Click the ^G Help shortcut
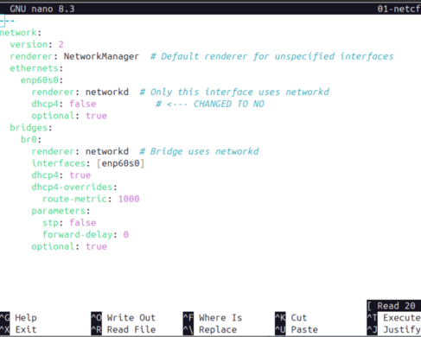The width and height of the screenshot is (421, 337). [18, 317]
